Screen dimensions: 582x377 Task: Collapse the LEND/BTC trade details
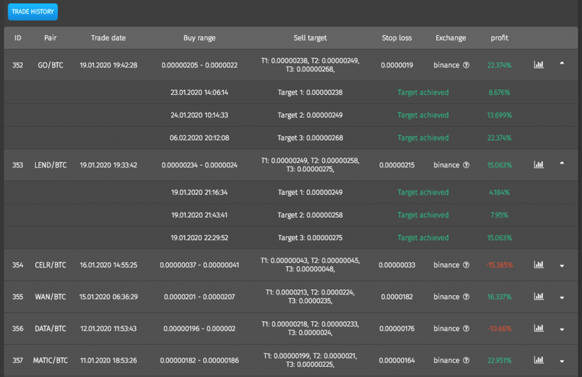coord(562,163)
